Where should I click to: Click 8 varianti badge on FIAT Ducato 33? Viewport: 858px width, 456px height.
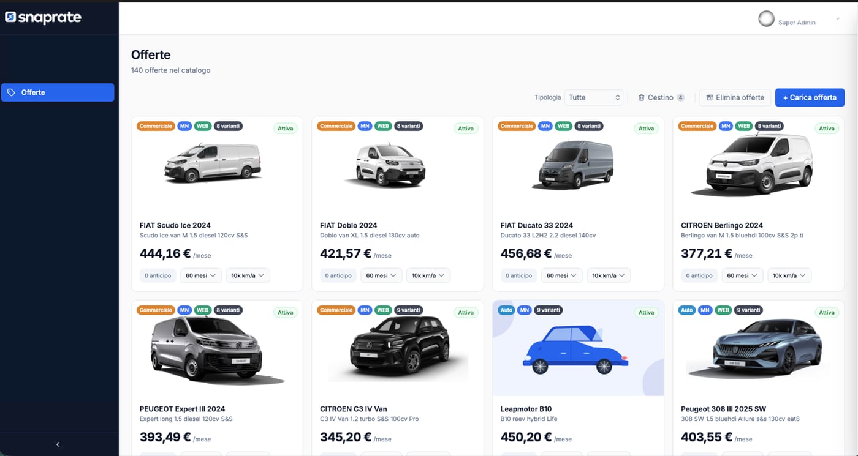point(588,126)
